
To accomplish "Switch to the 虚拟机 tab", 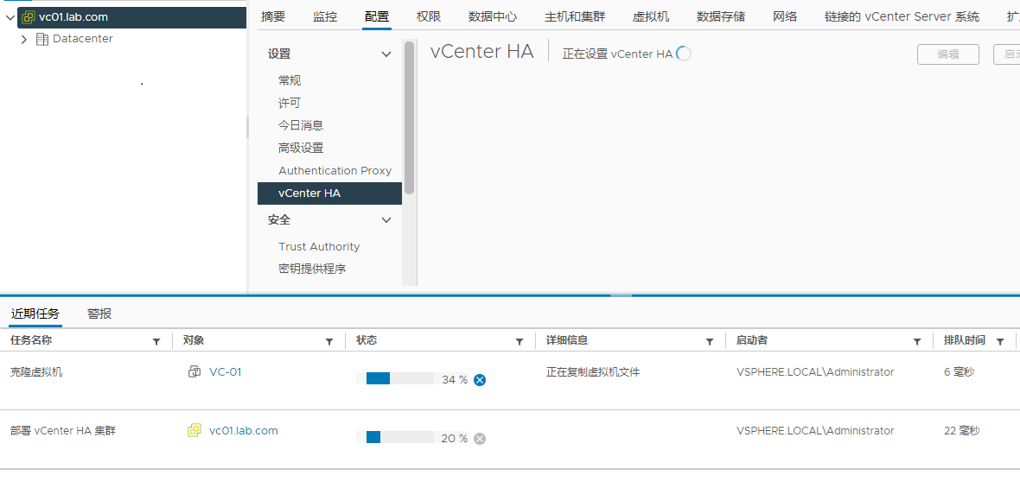I will click(x=651, y=17).
